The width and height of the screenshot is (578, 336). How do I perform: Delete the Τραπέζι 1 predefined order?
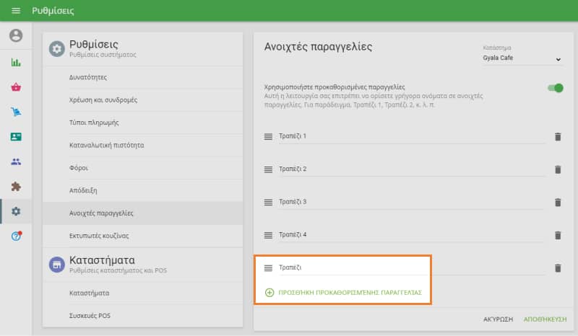tap(557, 136)
